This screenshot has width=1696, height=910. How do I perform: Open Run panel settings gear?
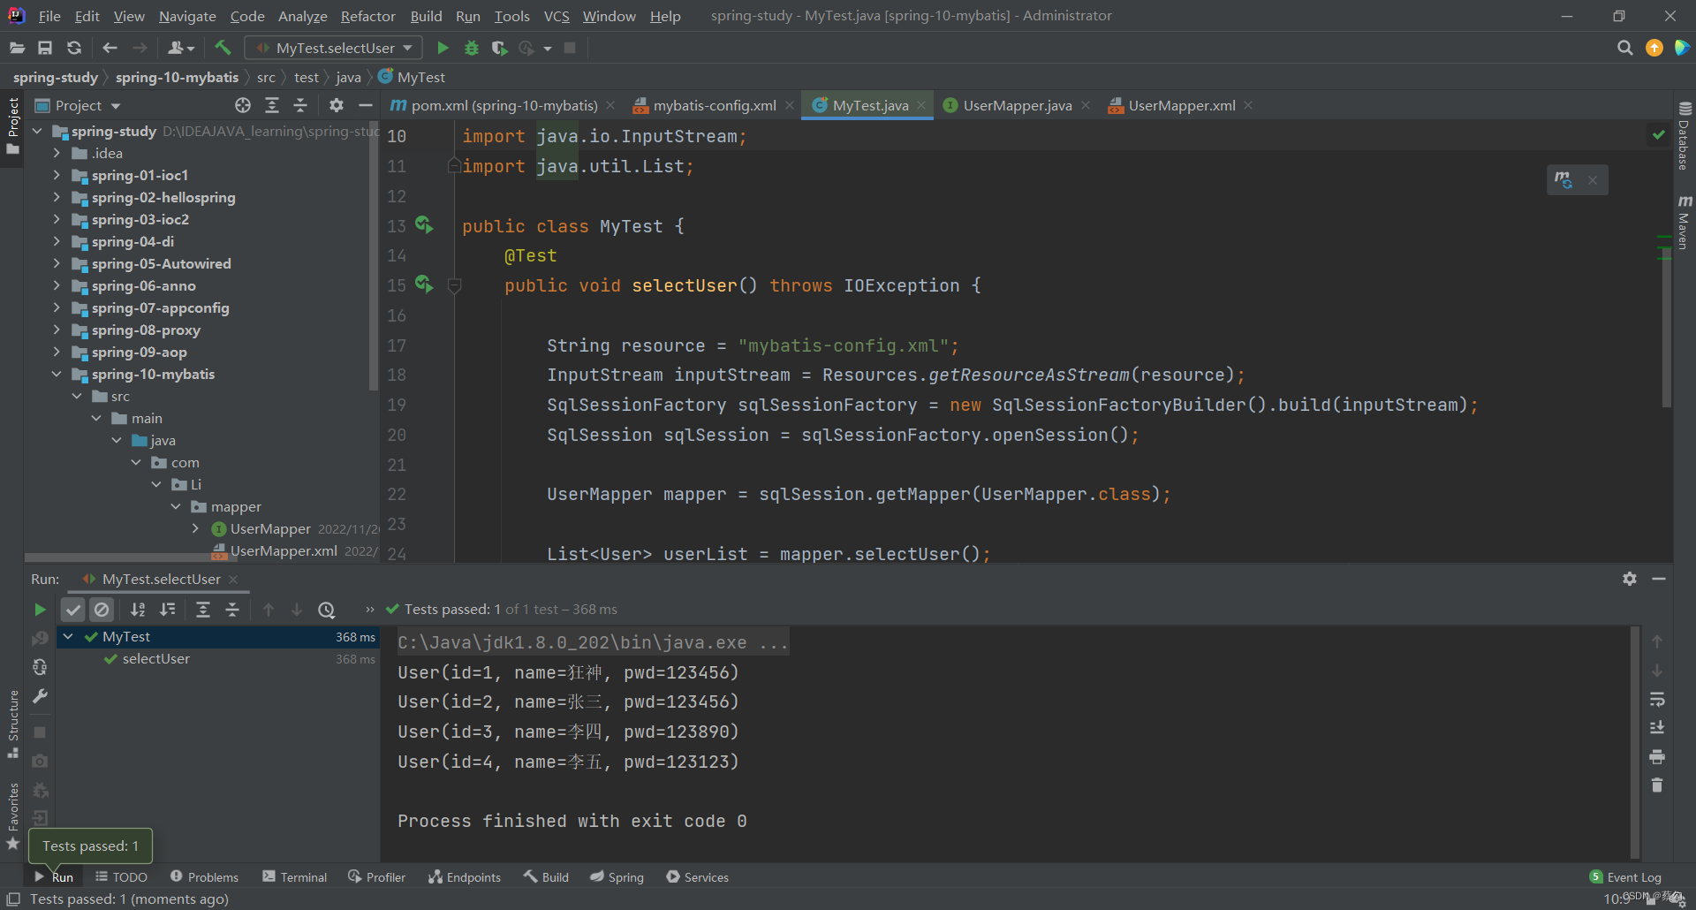coord(1630,579)
